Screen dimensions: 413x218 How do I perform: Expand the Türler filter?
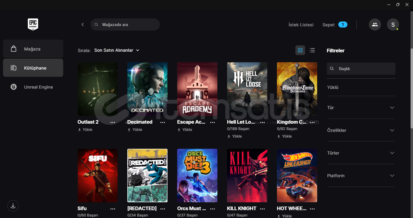click(361, 153)
